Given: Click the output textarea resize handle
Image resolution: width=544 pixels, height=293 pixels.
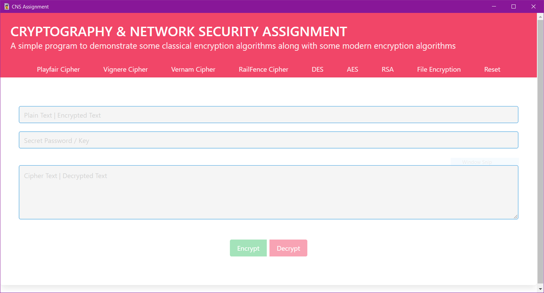Looking at the screenshot, I should (x=516, y=217).
